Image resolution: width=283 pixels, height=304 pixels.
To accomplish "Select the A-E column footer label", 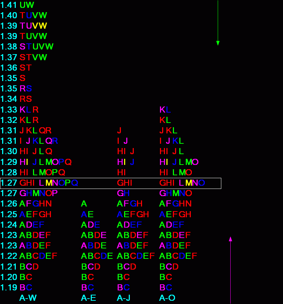I will point(89,298).
